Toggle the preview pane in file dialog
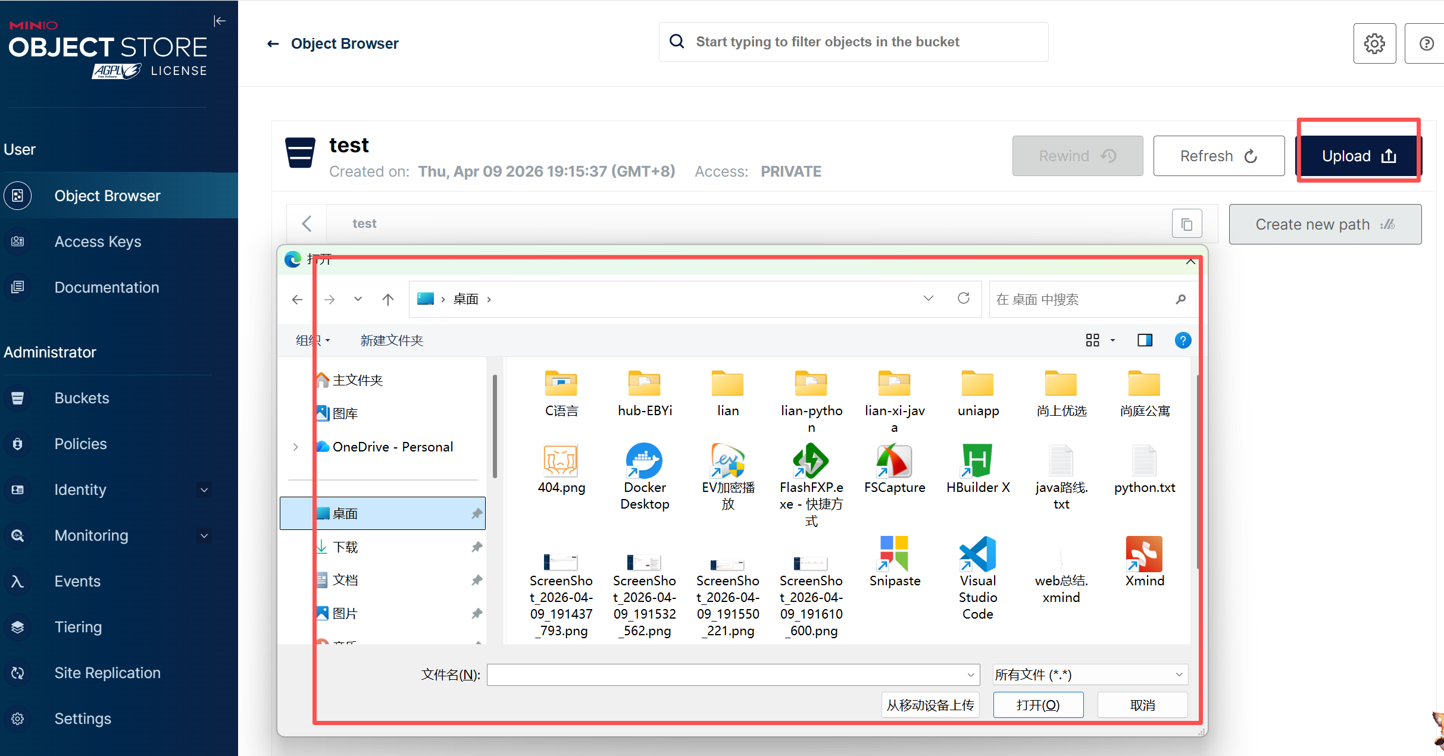 (x=1144, y=340)
